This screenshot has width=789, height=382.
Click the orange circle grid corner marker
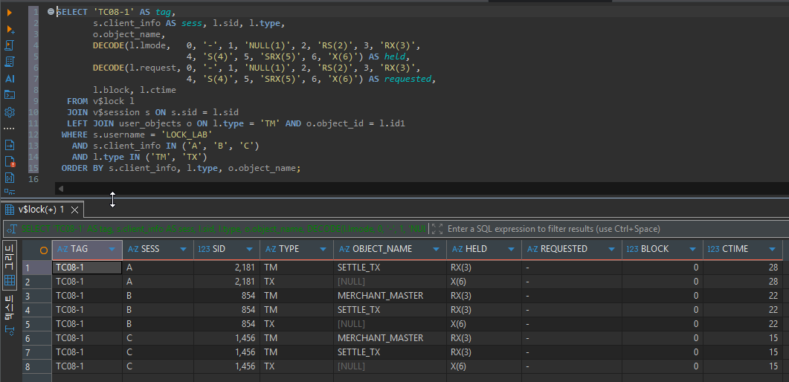coord(44,250)
